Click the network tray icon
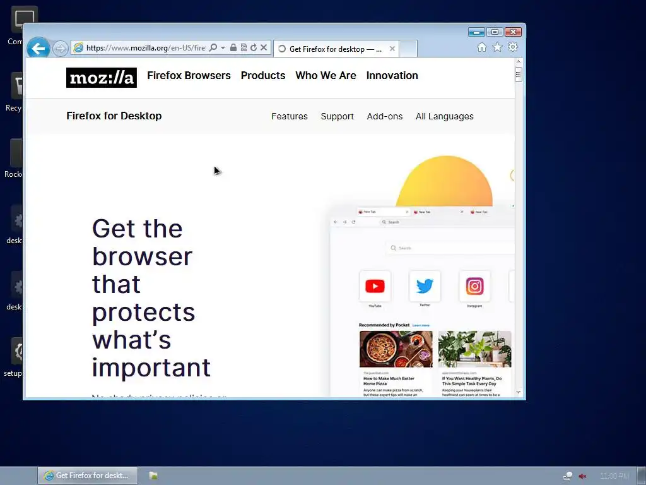This screenshot has width=646, height=485. (x=568, y=476)
